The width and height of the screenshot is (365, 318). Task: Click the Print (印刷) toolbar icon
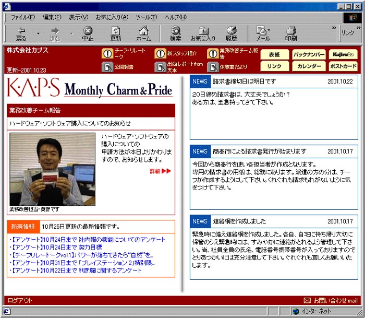290,34
